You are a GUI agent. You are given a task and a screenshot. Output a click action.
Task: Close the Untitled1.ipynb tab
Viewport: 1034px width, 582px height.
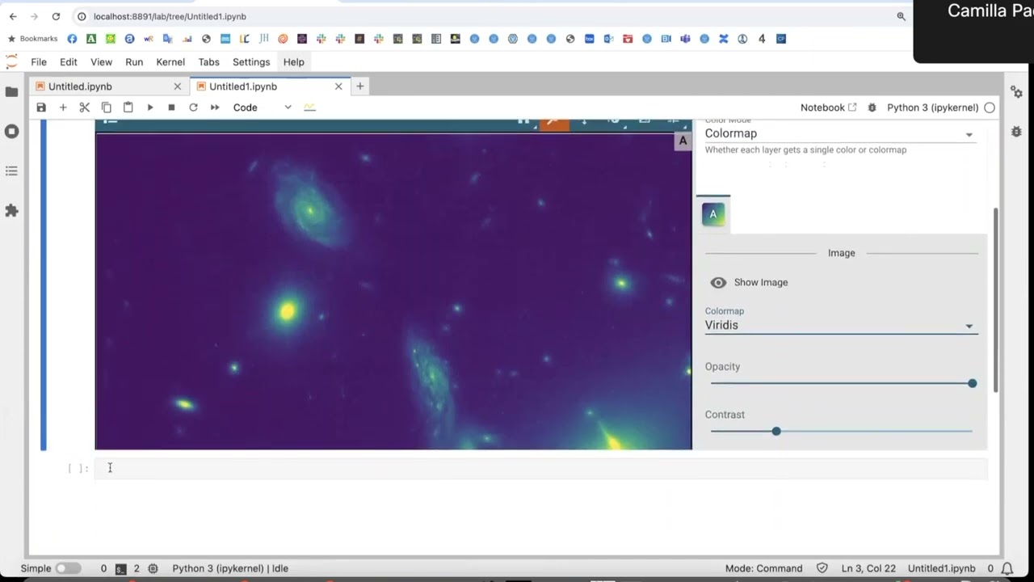(338, 86)
